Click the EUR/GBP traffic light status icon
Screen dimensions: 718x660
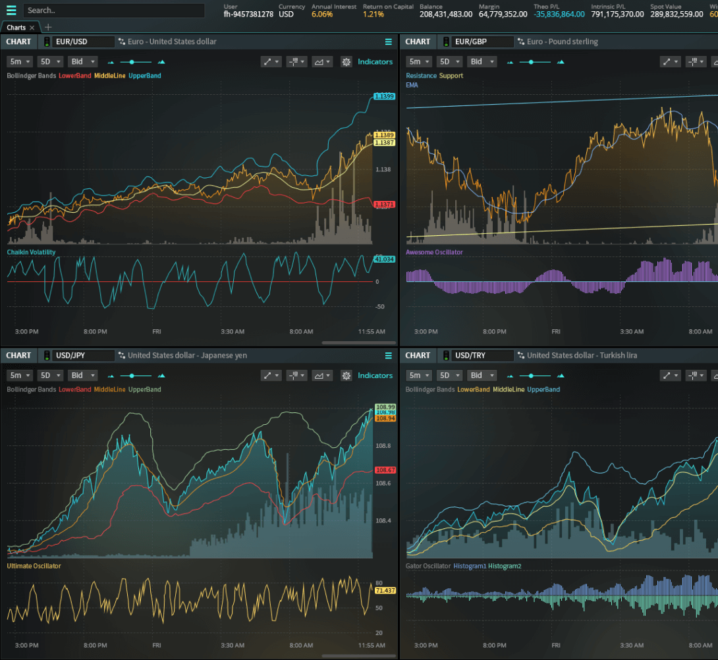pyautogui.click(x=446, y=41)
